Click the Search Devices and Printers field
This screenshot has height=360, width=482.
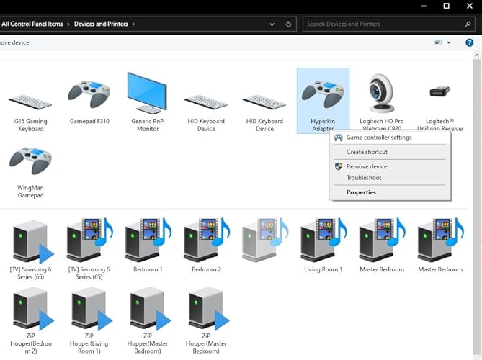388,24
